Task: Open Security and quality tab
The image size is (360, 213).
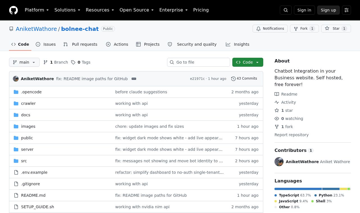Action: 192,44
